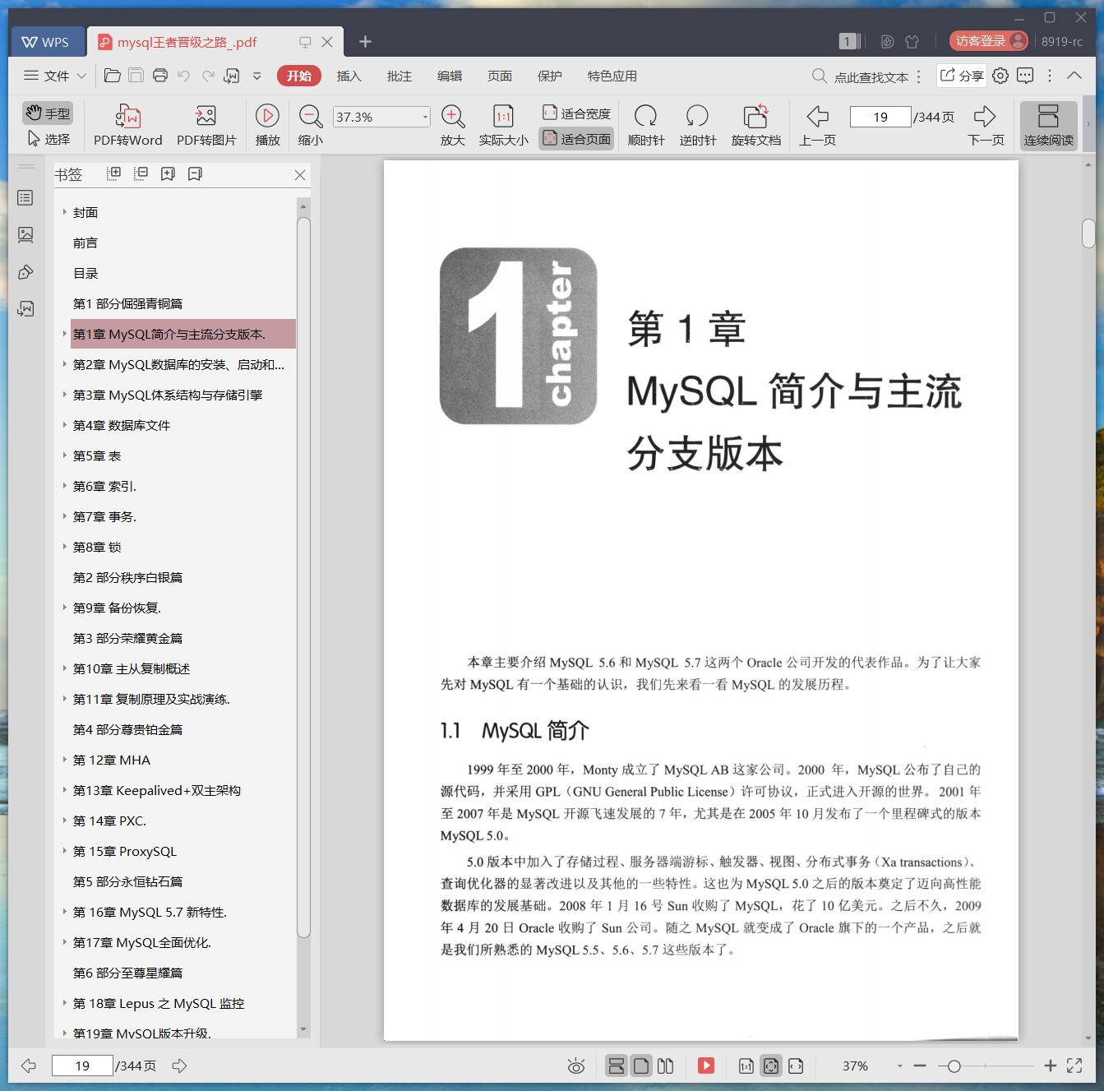Toggle continuous reading (连续阅读)

1048,125
